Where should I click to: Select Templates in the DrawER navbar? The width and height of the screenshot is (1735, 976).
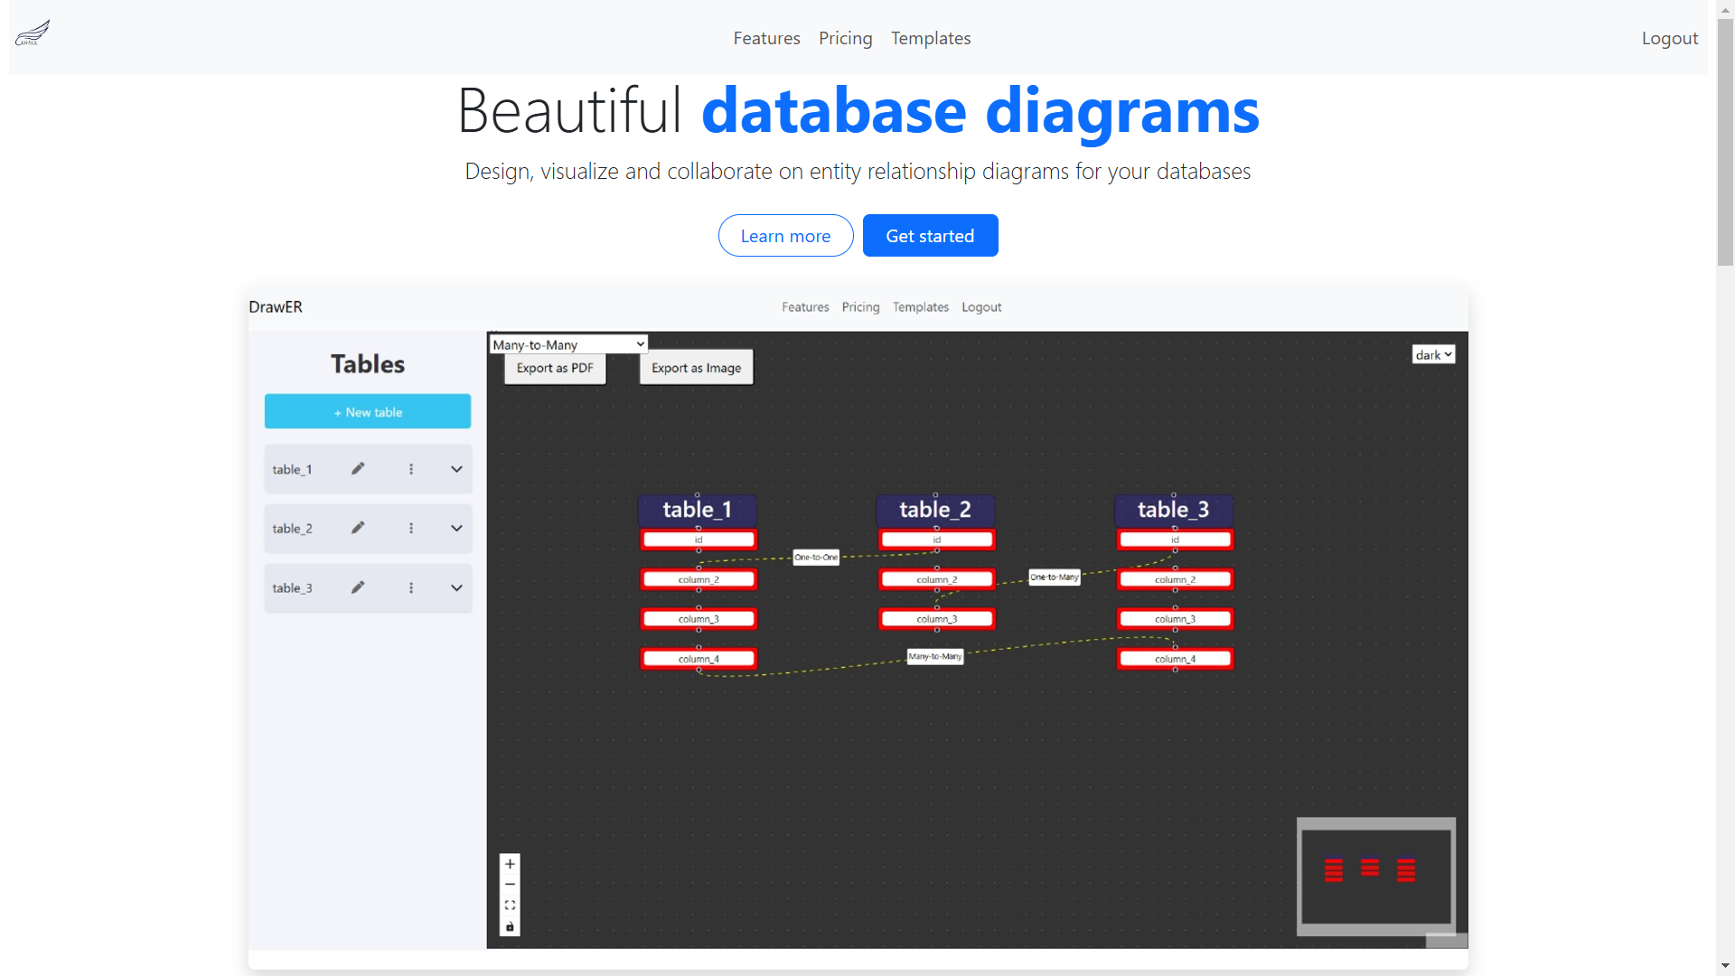920,307
